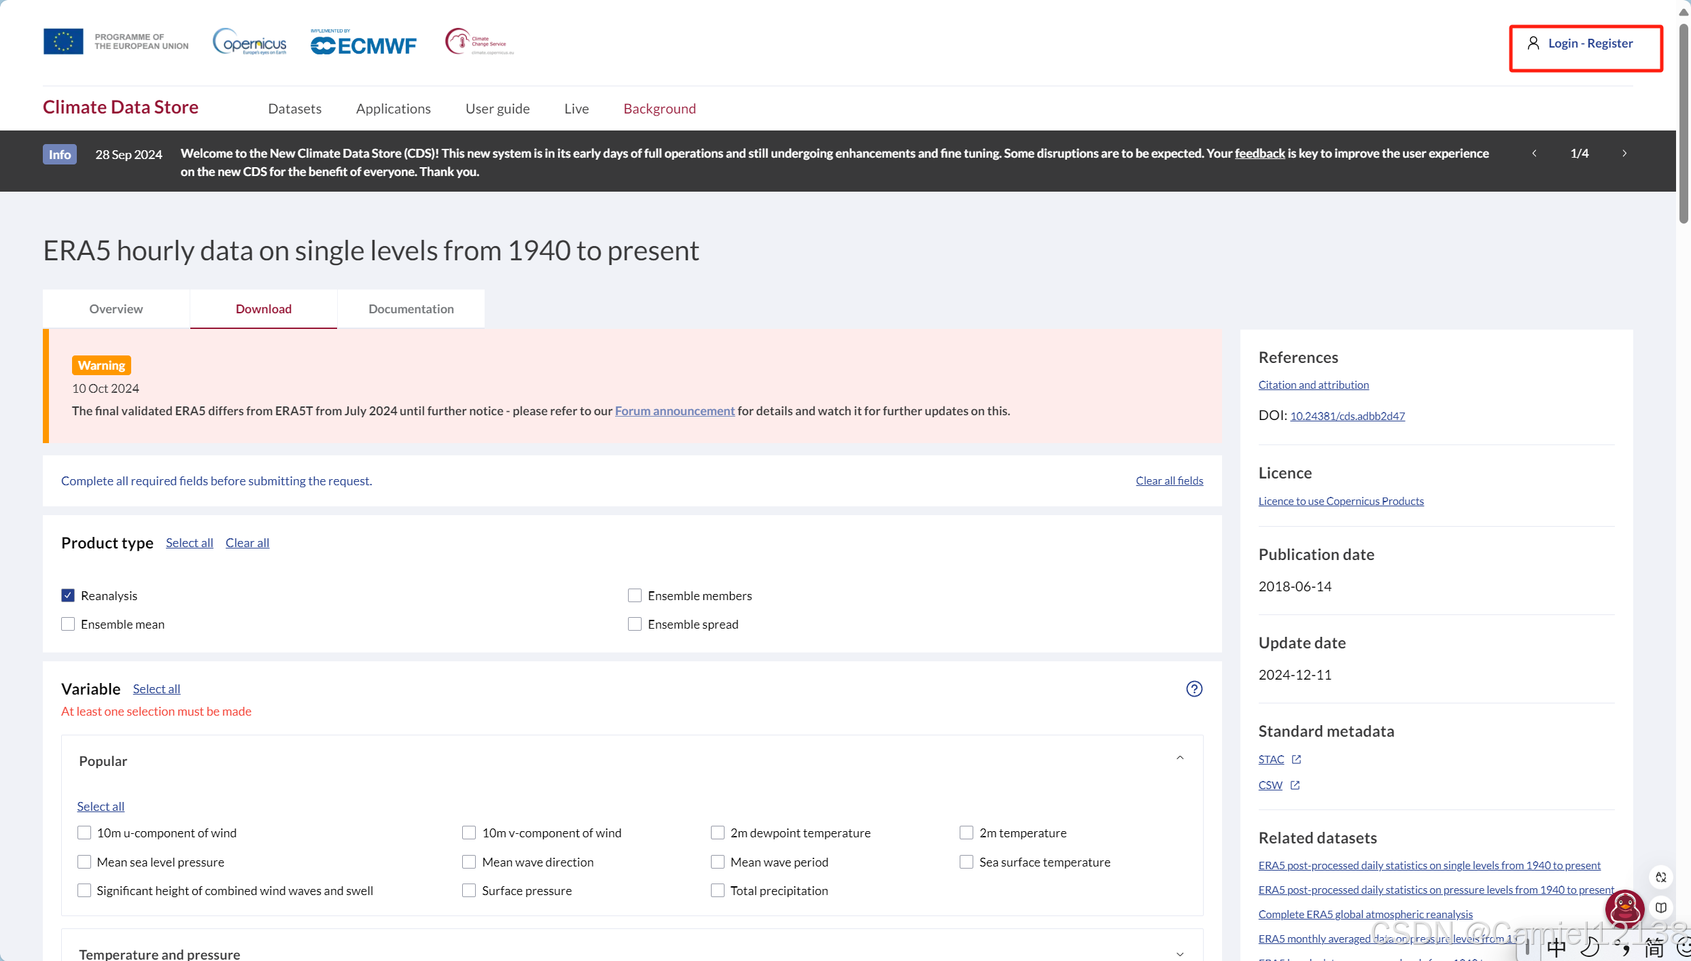
Task: Open CSW external link icon
Action: click(x=1295, y=785)
